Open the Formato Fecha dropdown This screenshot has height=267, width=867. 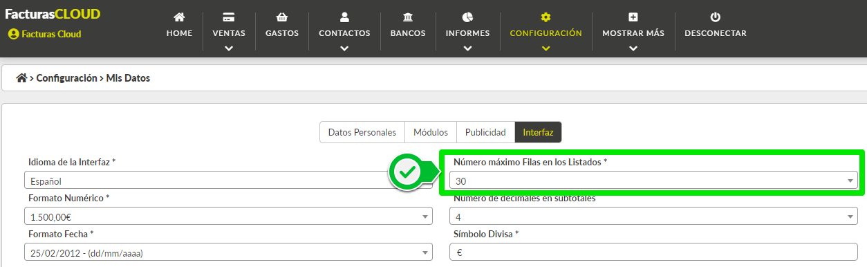click(227, 252)
